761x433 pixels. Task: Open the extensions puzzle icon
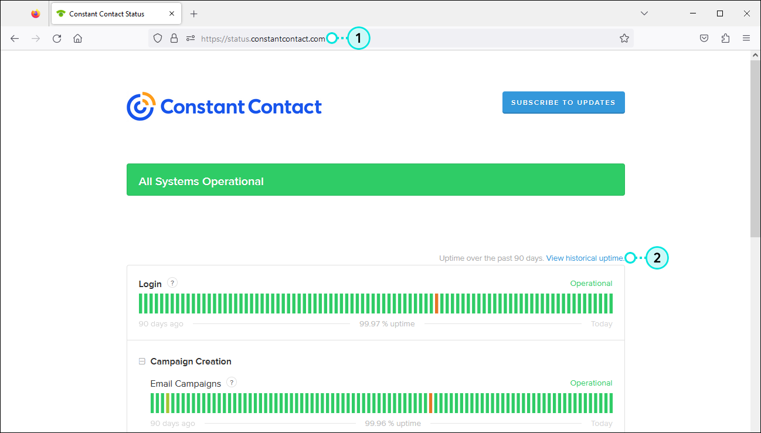[725, 38]
